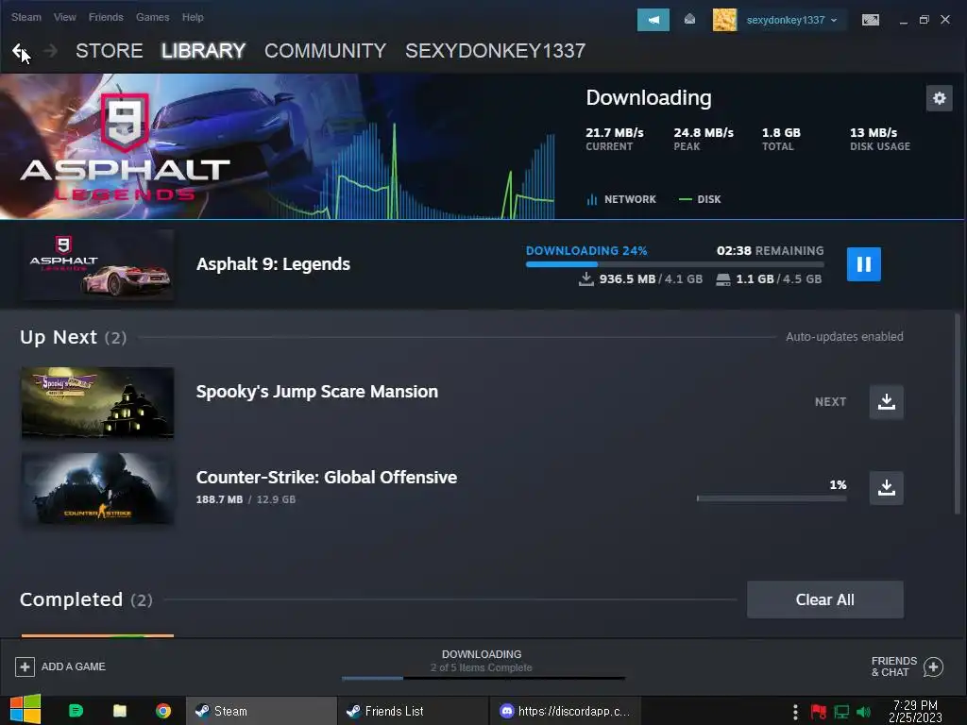Viewport: 967px width, 725px height.
Task: Click ADD A GAME label
Action: pyautogui.click(x=74, y=666)
